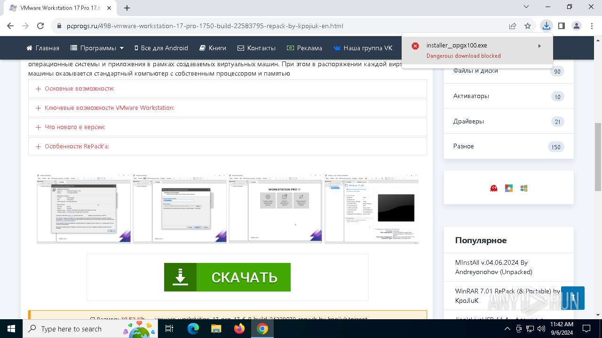Screen dimensions: 602x338
Task: Open the notification center icon
Action: [586, 329]
